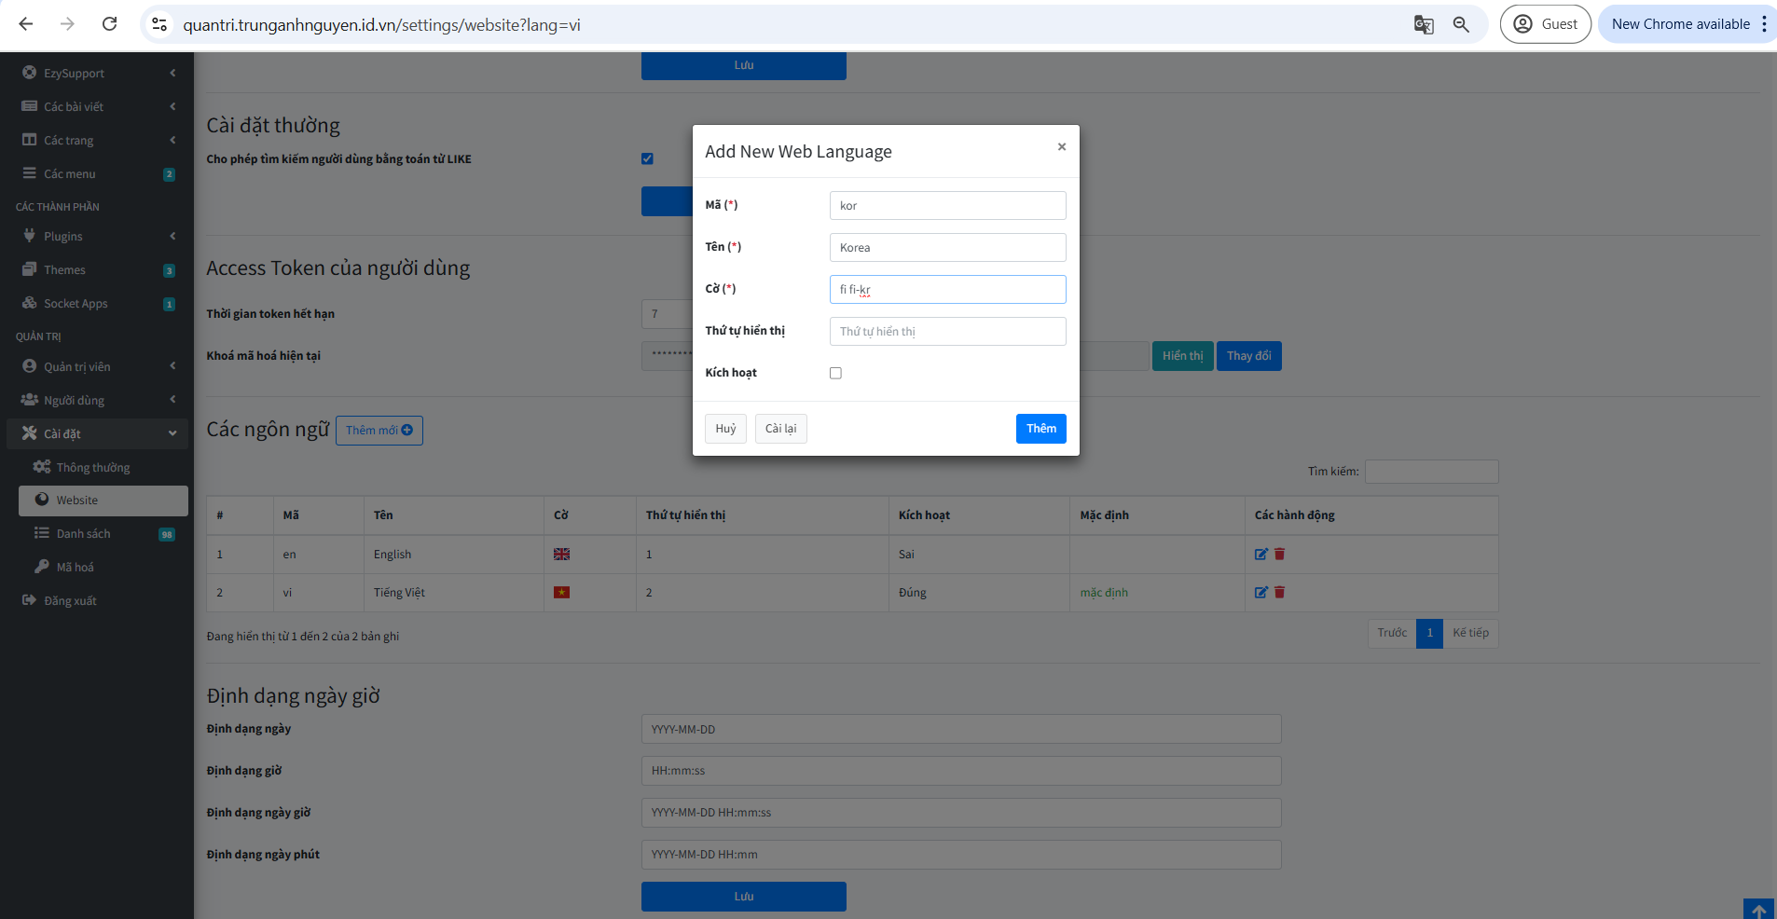The height and width of the screenshot is (919, 1777).
Task: Click the Đăng xuất sign-out icon
Action: tap(29, 600)
